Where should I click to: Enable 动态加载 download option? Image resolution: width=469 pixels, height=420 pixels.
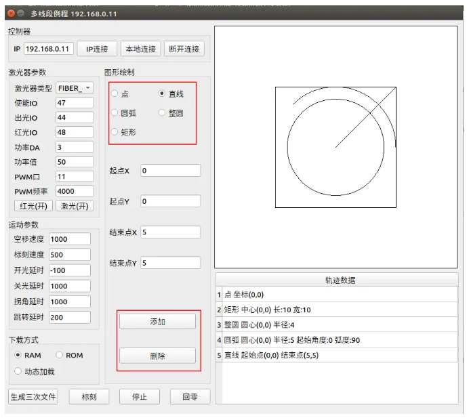click(18, 371)
